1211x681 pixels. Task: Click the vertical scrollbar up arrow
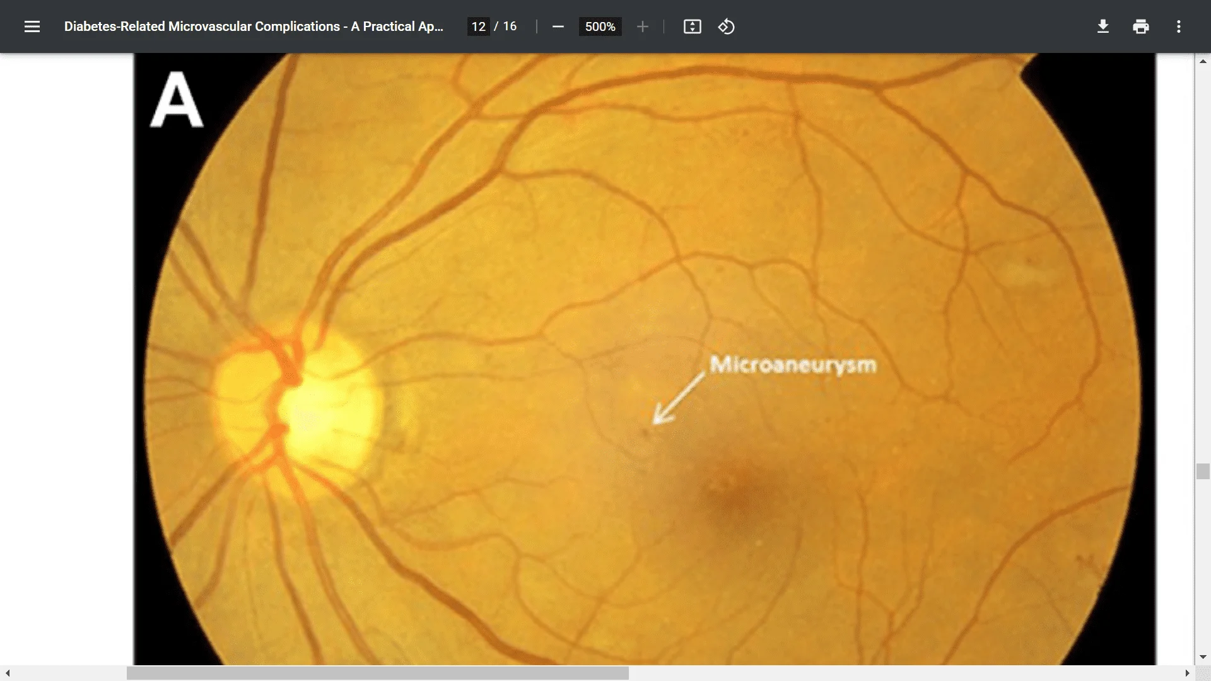(1203, 61)
